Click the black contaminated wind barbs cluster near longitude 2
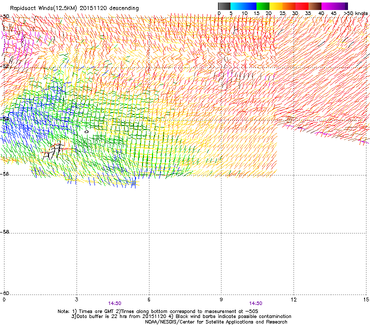The height and width of the screenshot is (325, 370). point(54,150)
